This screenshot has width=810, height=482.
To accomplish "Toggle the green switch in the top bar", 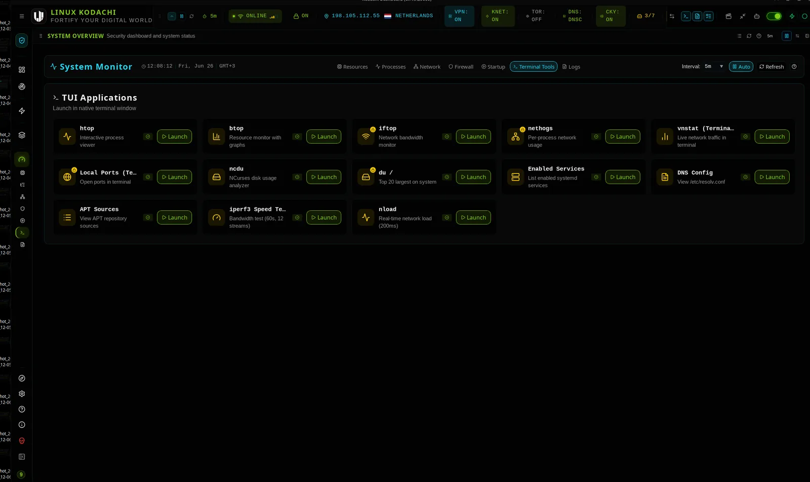I will [x=774, y=16].
